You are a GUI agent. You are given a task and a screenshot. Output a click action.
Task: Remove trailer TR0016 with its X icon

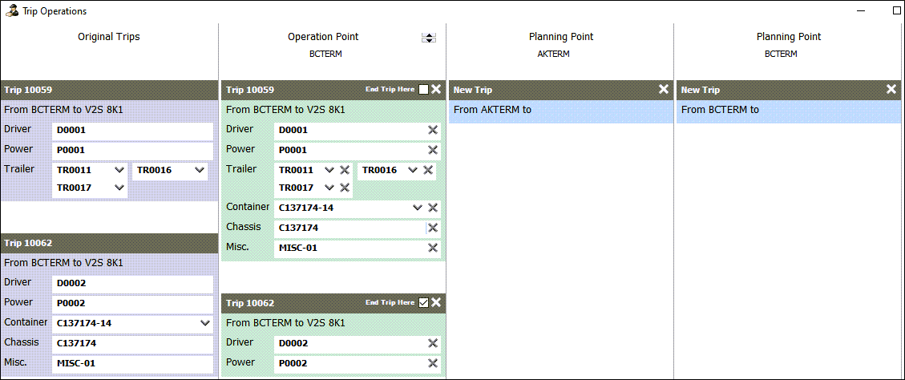pos(429,170)
